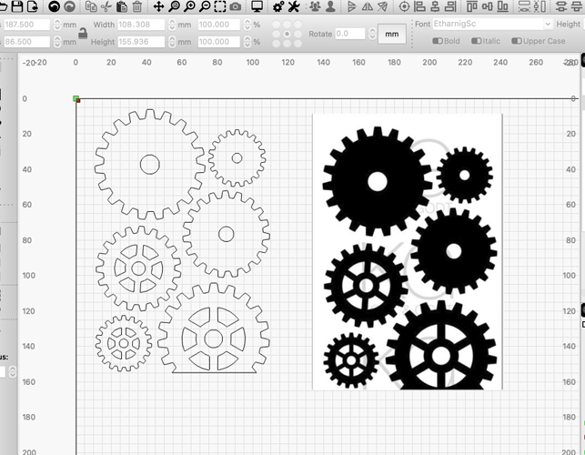Adjust the Height percent stepper
The image size is (585, 455).
247,42
